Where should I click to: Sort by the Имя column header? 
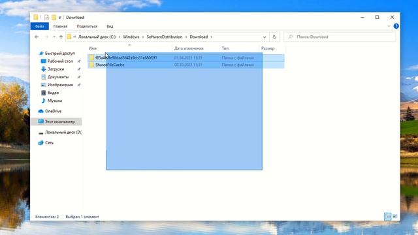point(93,48)
